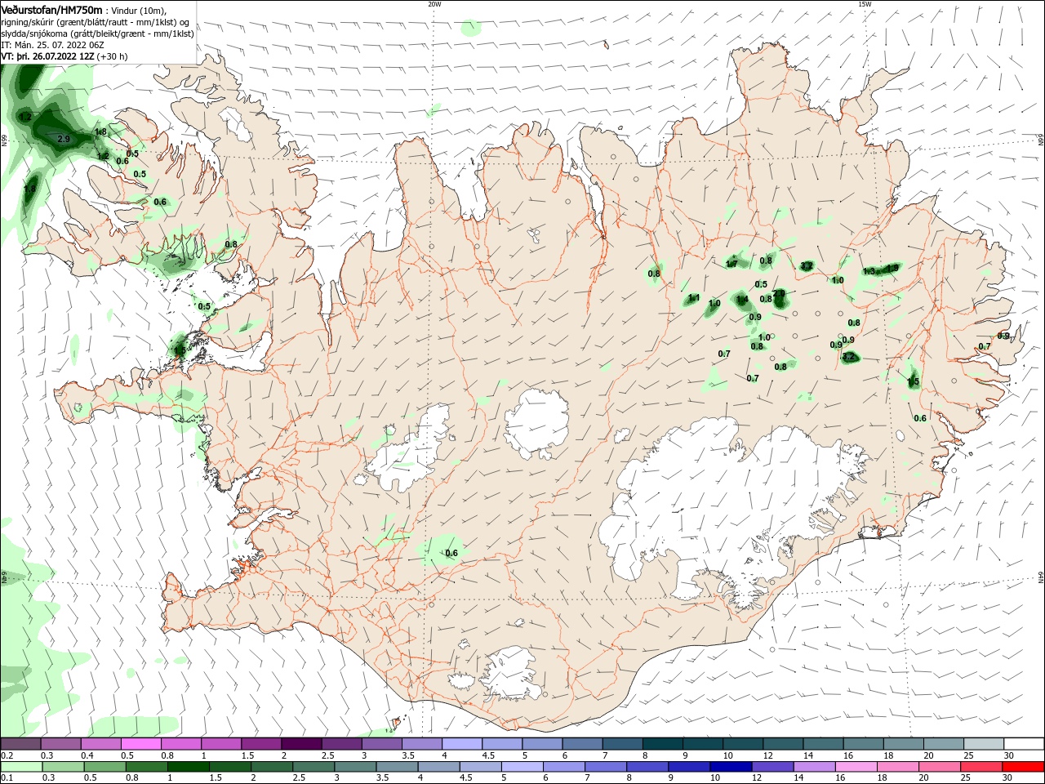
Task: Pick snow-scale swatch between 0.2 and 0.3
Action: pyautogui.click(x=21, y=744)
